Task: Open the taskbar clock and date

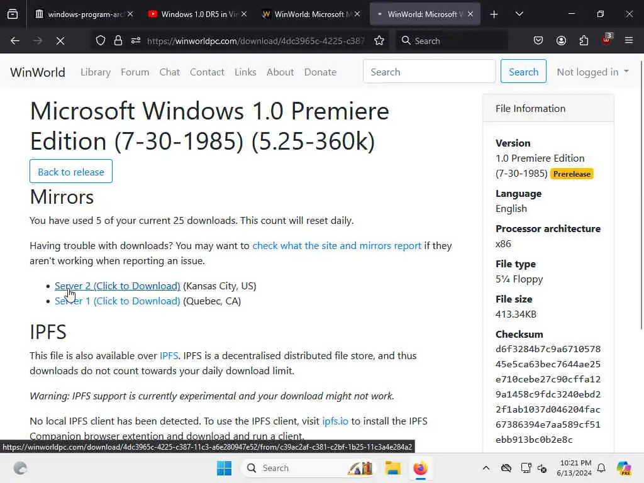Action: (x=575, y=468)
